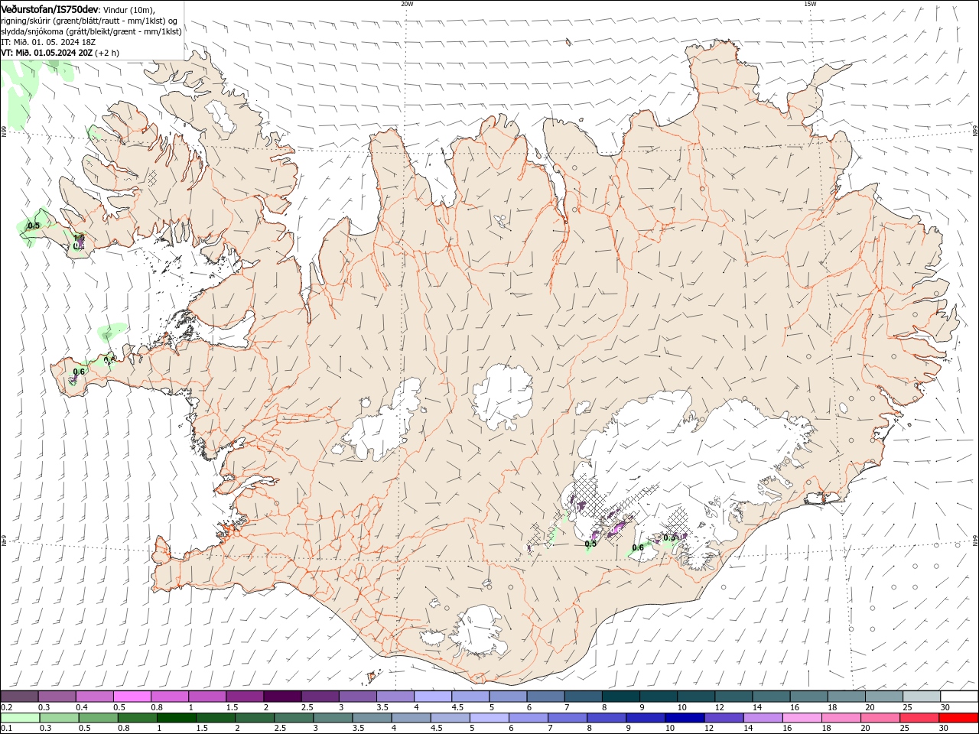Choose the 20 rose pink swatch, lower legend
Viewport: 979px width, 734px height.
880,718
